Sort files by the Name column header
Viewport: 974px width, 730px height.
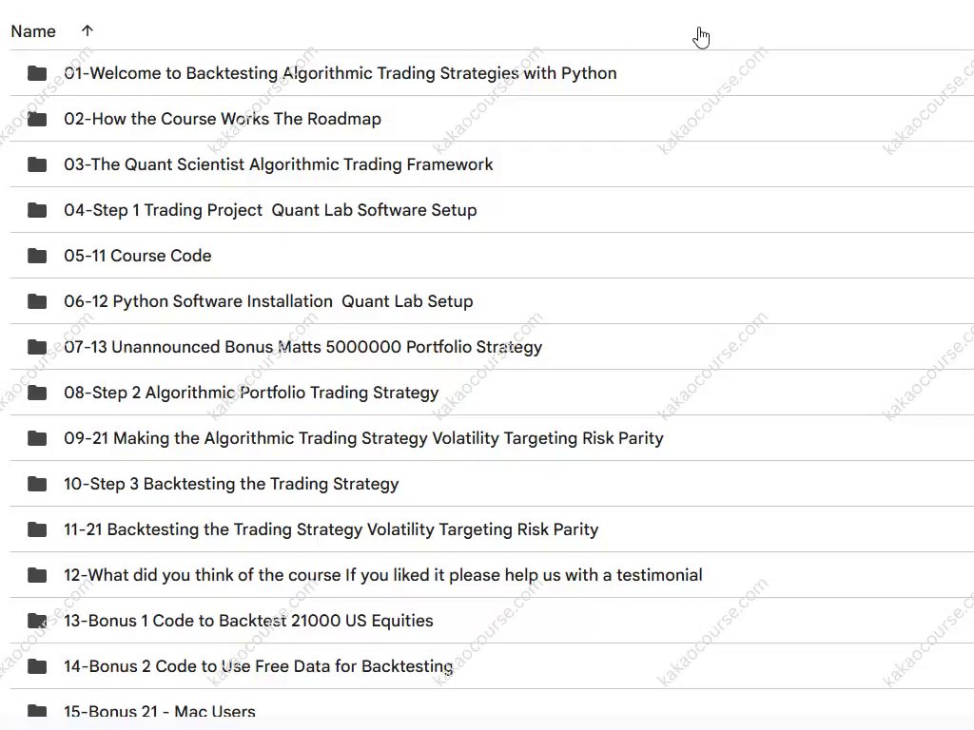[x=33, y=31]
